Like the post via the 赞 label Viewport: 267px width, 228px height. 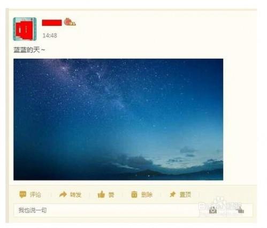coord(111,194)
